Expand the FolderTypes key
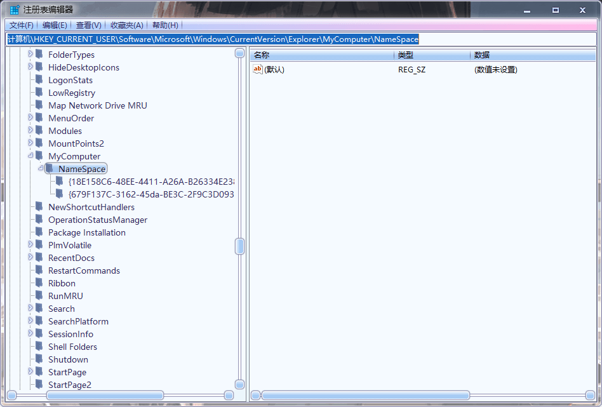 (x=30, y=54)
